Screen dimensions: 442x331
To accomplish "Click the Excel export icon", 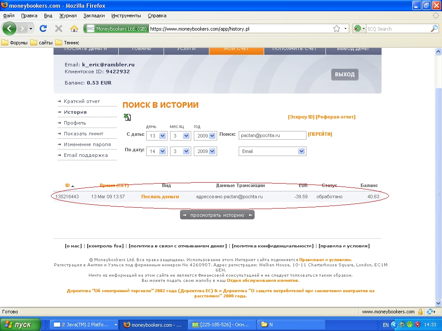I will 127,117.
